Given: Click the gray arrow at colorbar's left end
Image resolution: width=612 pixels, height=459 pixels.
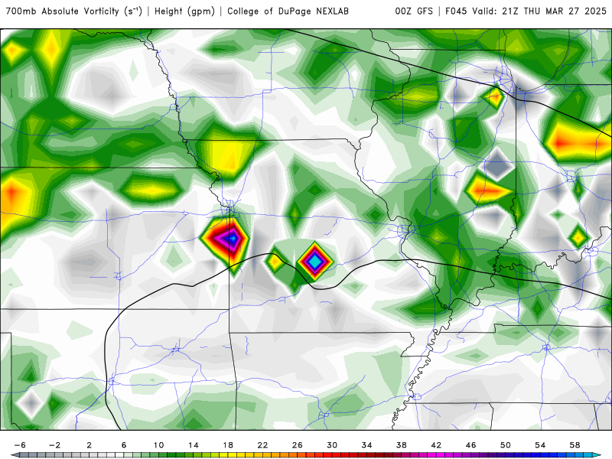Looking at the screenshot, I should tap(15, 455).
